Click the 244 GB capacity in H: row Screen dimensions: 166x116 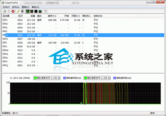pyautogui.click(x=31, y=39)
